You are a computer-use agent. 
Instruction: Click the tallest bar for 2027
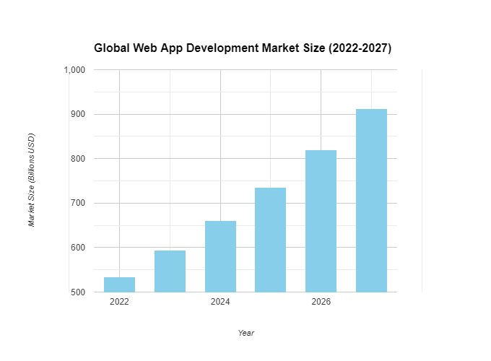click(371, 201)
